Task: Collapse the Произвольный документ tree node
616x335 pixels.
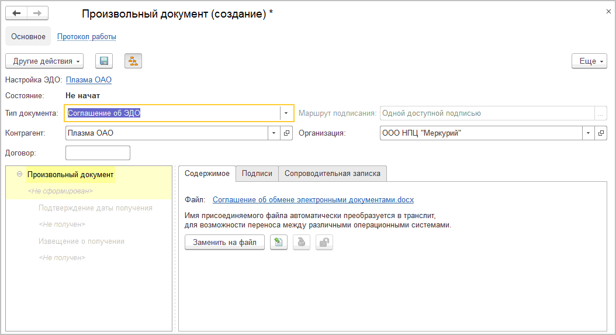Action: [x=20, y=174]
